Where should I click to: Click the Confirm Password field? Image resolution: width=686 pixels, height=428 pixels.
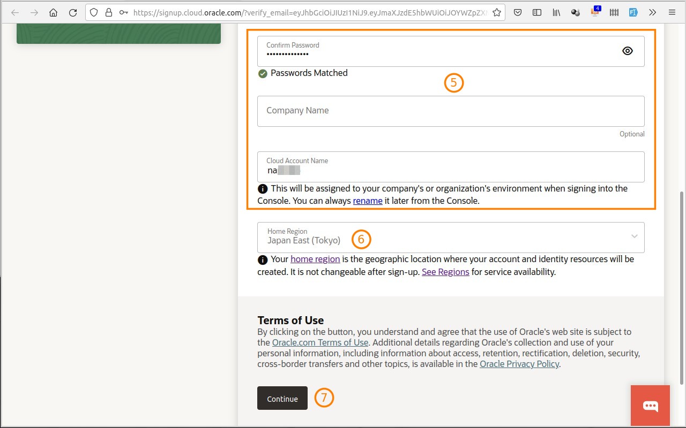tap(451, 51)
